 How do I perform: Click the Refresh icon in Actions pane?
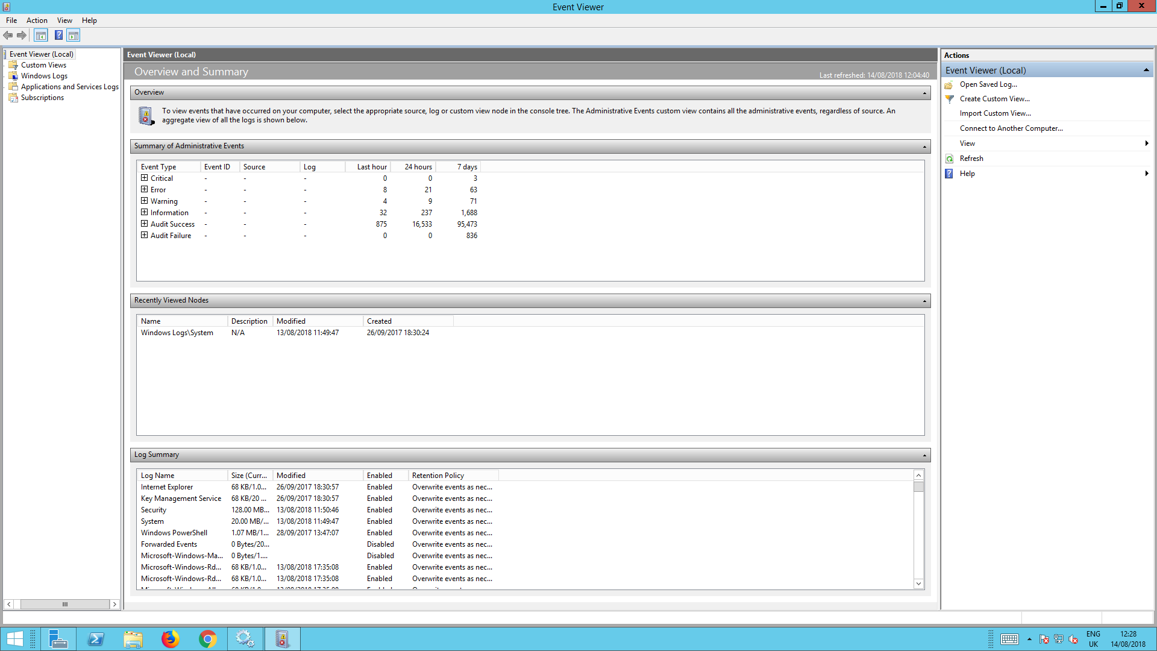tap(949, 159)
